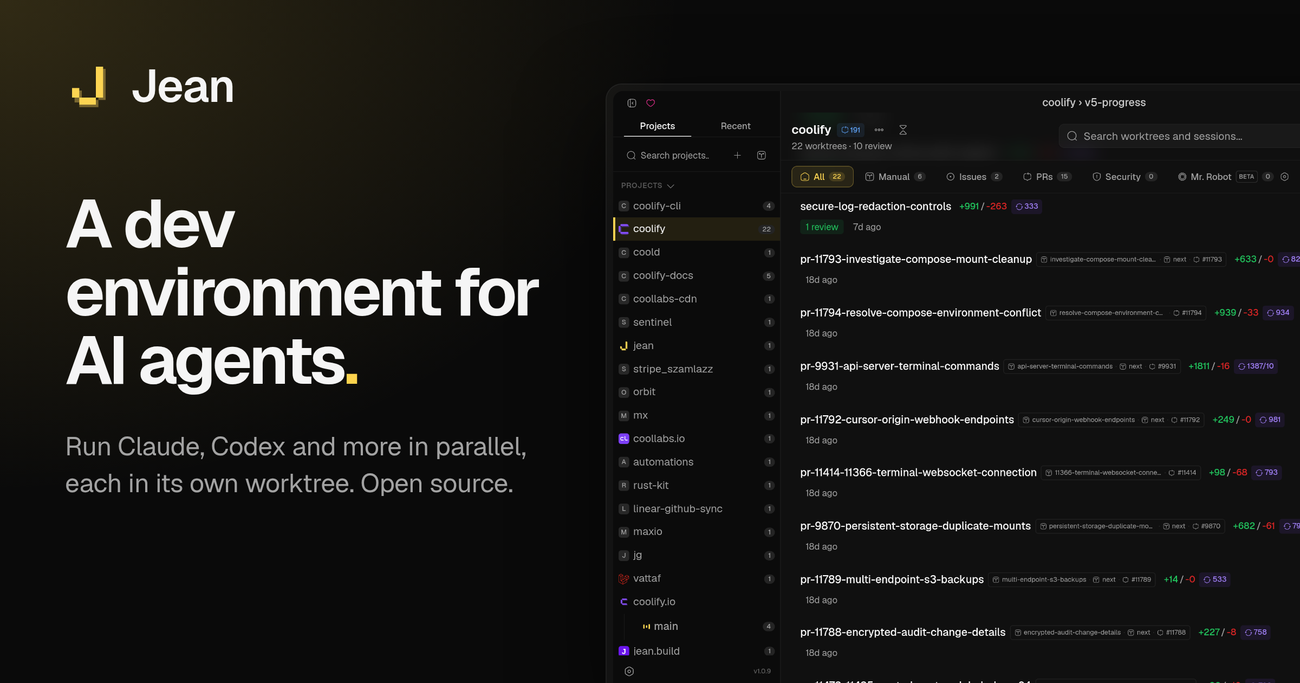Open the vattaf project
The image size is (1300, 683).
(697, 579)
